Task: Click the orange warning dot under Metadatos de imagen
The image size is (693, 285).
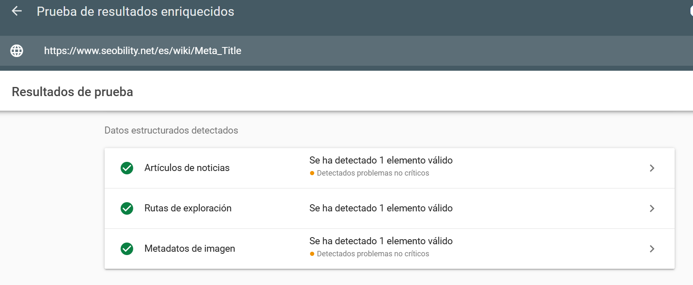Action: pos(313,254)
